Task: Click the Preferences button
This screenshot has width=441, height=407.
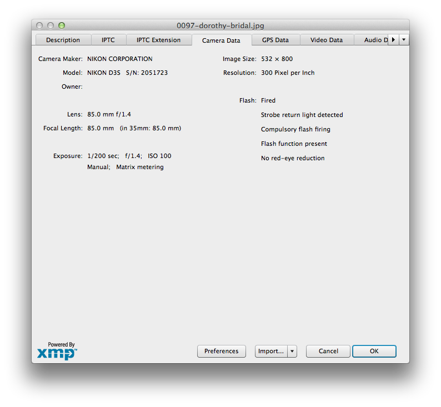Action: pyautogui.click(x=222, y=351)
